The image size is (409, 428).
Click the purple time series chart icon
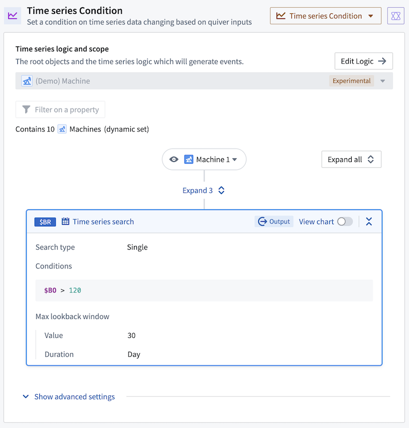point(13,16)
